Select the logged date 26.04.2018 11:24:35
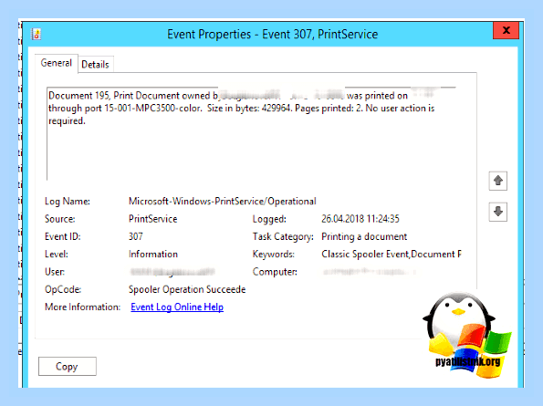This screenshot has width=543, height=406. point(360,219)
